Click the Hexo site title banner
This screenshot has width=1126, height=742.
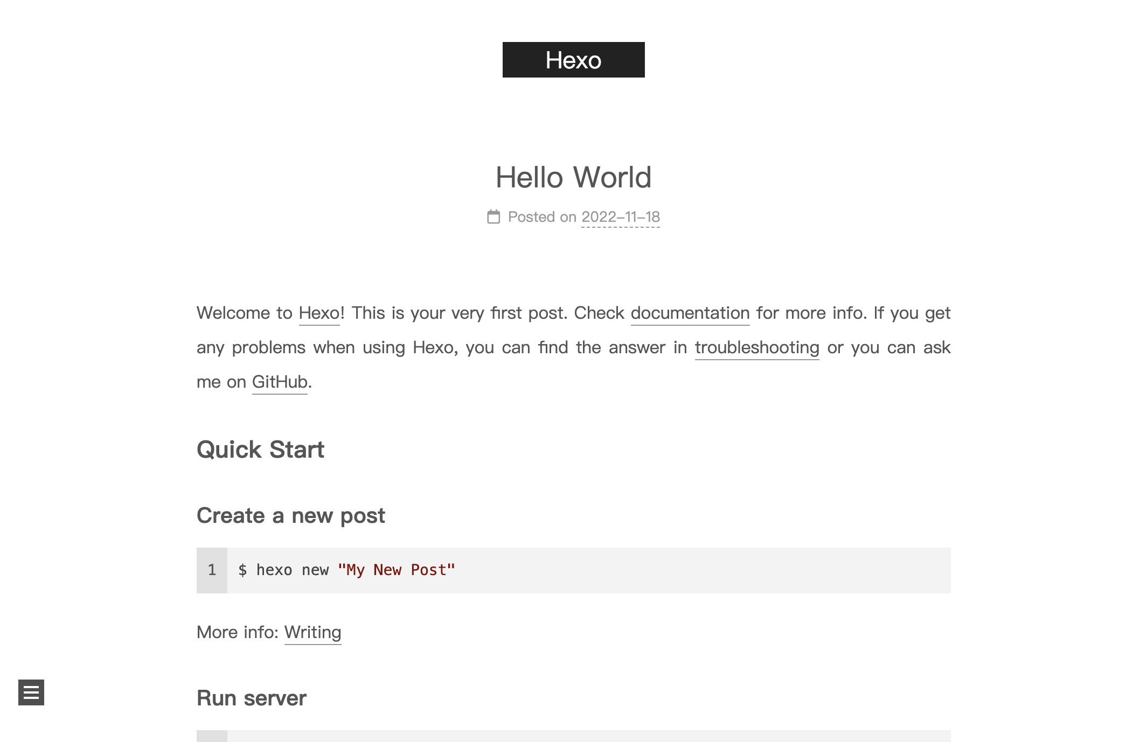[x=573, y=60]
